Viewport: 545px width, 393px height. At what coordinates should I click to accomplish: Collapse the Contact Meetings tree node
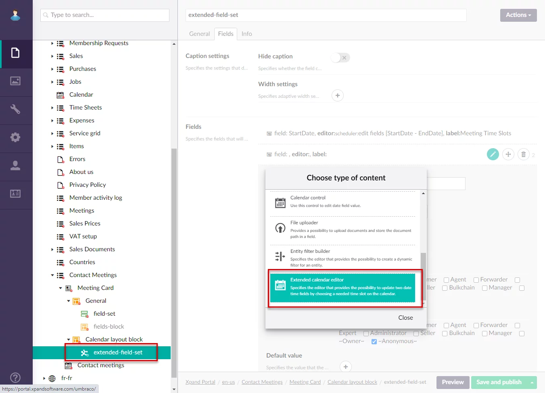[x=52, y=275]
